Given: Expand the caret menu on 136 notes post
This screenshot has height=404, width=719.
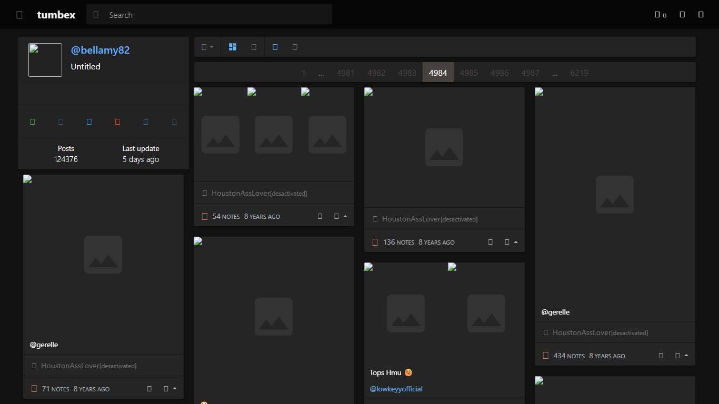Looking at the screenshot, I should (x=515, y=242).
